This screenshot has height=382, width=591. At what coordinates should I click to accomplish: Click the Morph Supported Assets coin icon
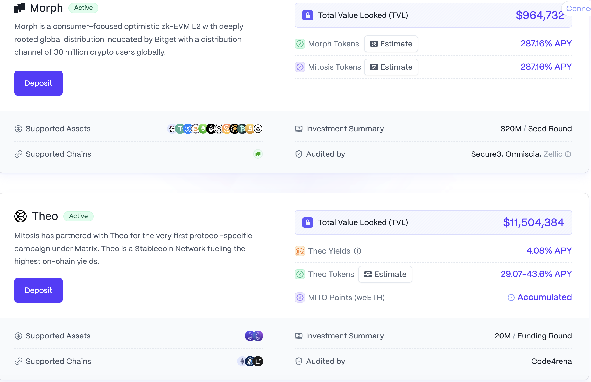(x=18, y=129)
